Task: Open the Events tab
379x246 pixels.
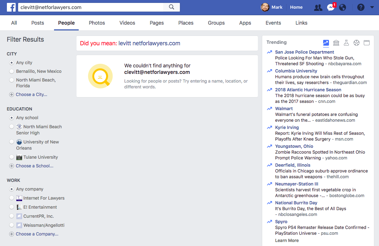Action: [273, 23]
